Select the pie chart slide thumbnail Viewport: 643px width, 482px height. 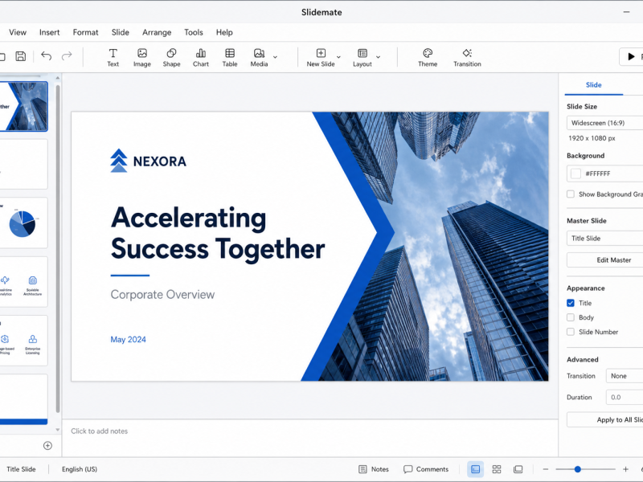pyautogui.click(x=24, y=223)
